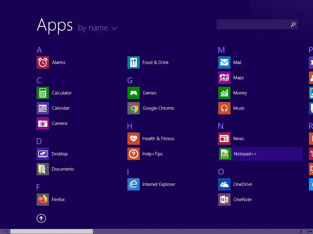This screenshot has height=234, width=313.
Task: Click the 'OneNote' label
Action: pos(242,200)
